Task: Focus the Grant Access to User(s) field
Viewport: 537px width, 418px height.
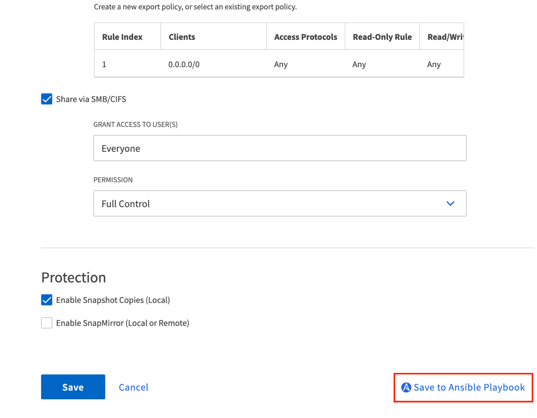Action: [279, 148]
